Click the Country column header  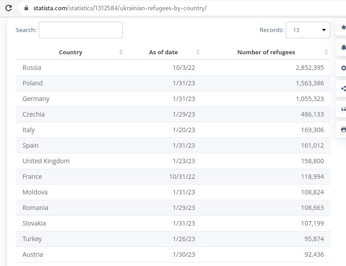[70, 52]
